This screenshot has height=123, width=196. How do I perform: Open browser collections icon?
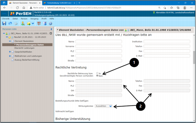pos(178,8)
